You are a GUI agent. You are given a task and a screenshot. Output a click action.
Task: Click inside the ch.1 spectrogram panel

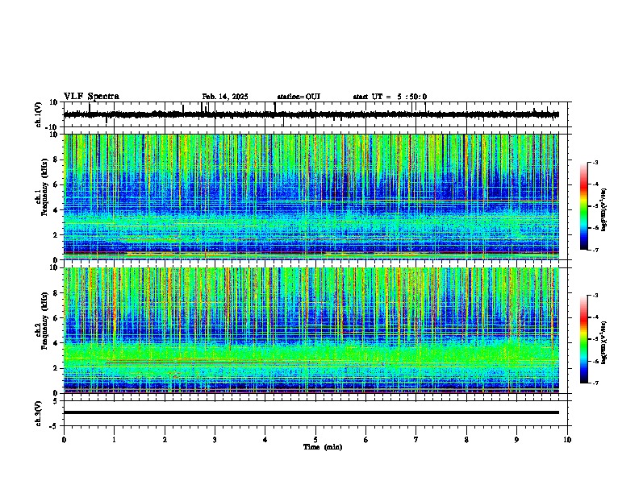311,197
